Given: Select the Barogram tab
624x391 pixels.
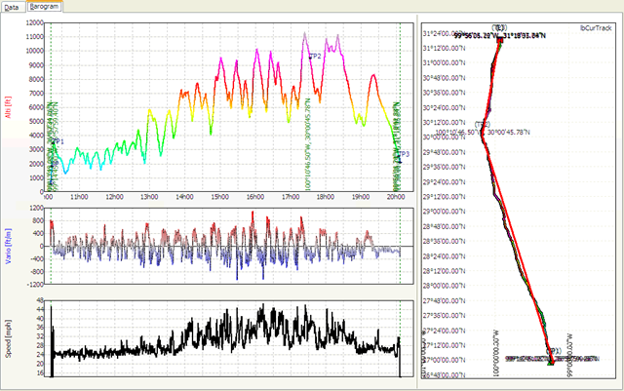Looking at the screenshot, I should (45, 6).
